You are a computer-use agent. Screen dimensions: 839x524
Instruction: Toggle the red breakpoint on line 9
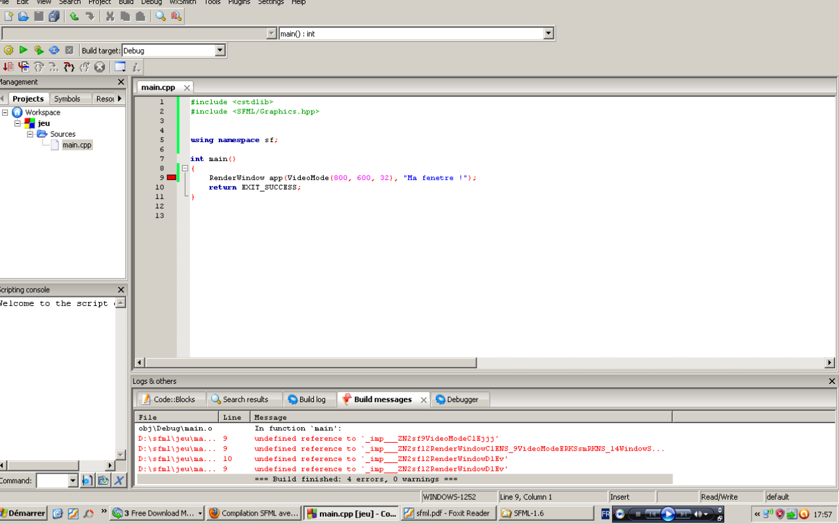pos(171,178)
